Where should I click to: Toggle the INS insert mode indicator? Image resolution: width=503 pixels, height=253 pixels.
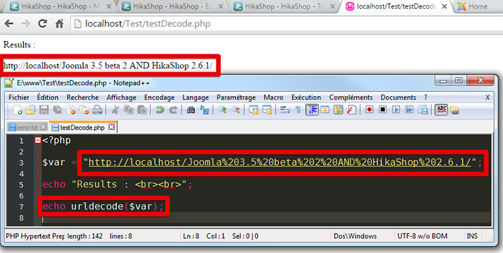472,236
